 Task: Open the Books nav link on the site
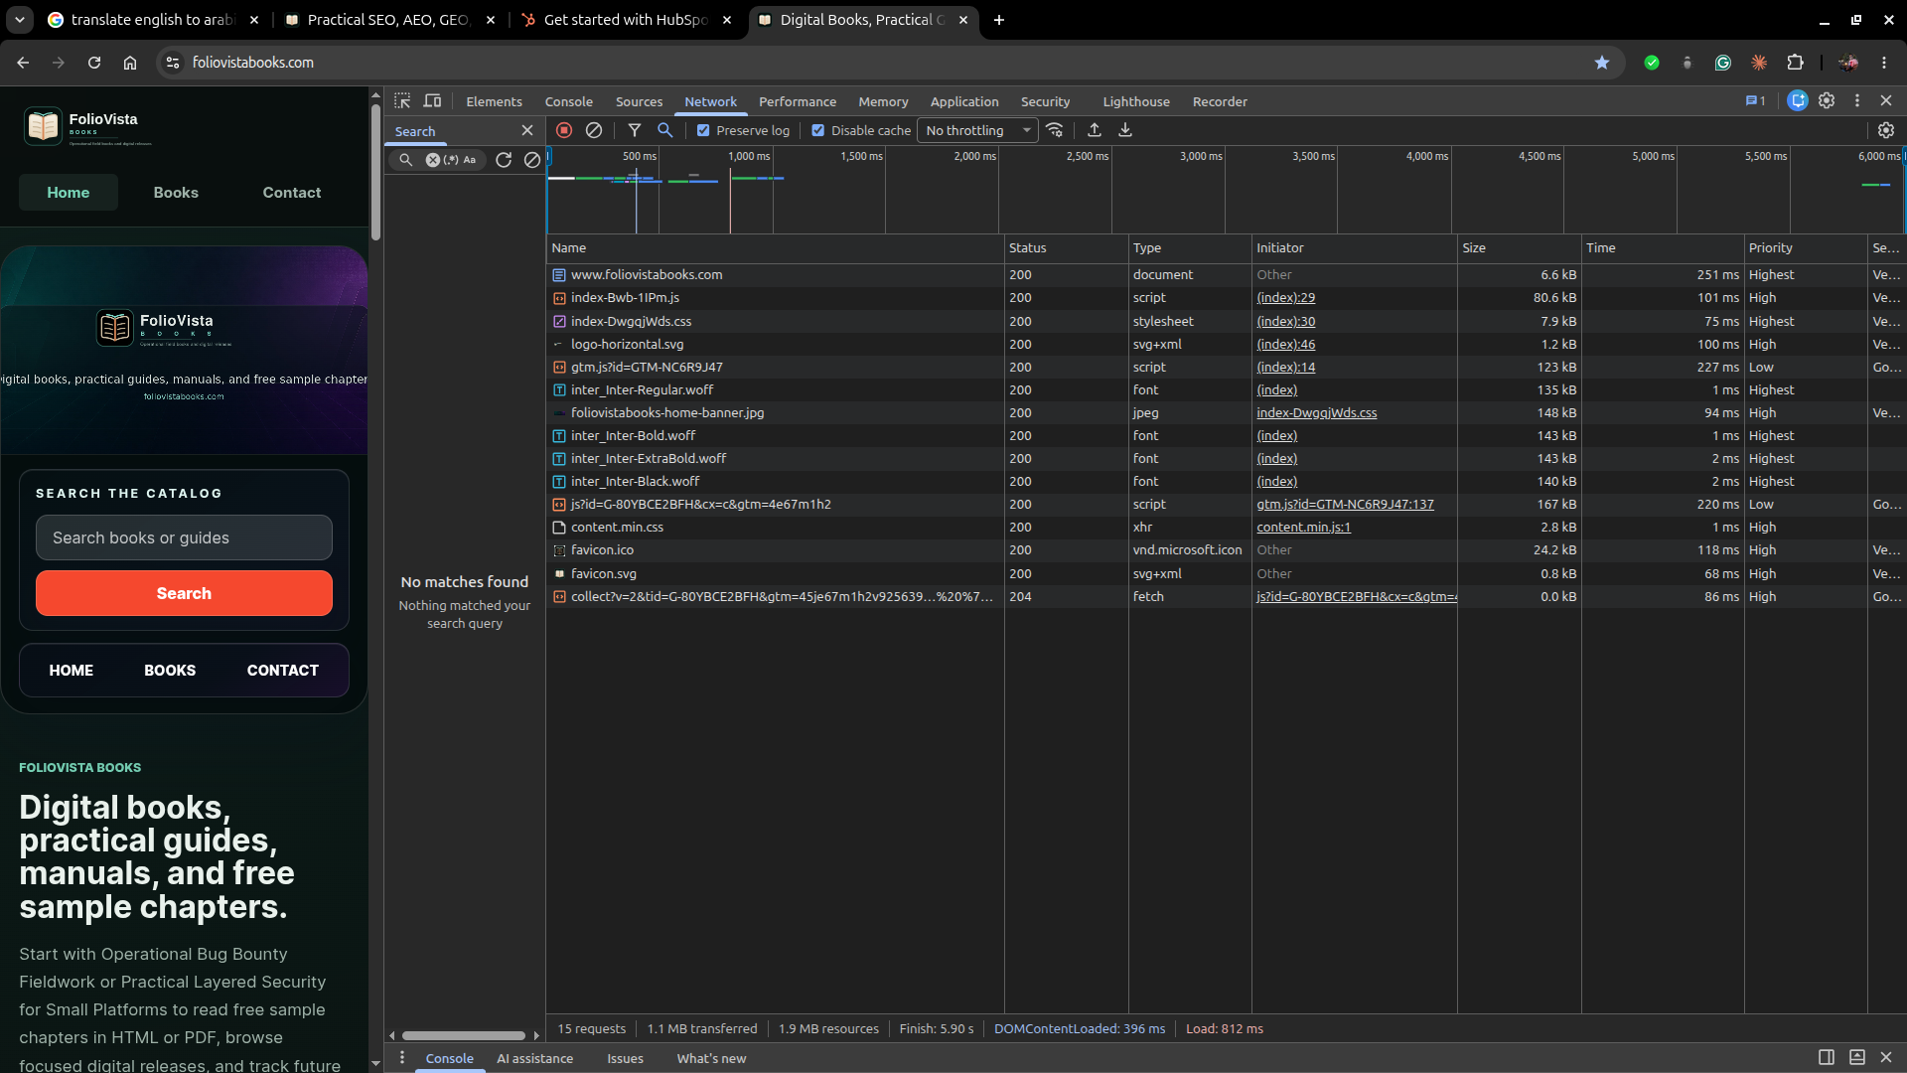[x=176, y=193]
